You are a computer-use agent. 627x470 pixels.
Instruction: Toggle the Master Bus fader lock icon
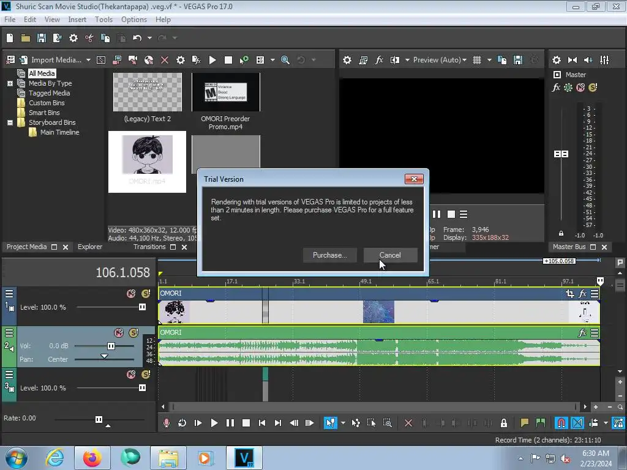tap(561, 233)
